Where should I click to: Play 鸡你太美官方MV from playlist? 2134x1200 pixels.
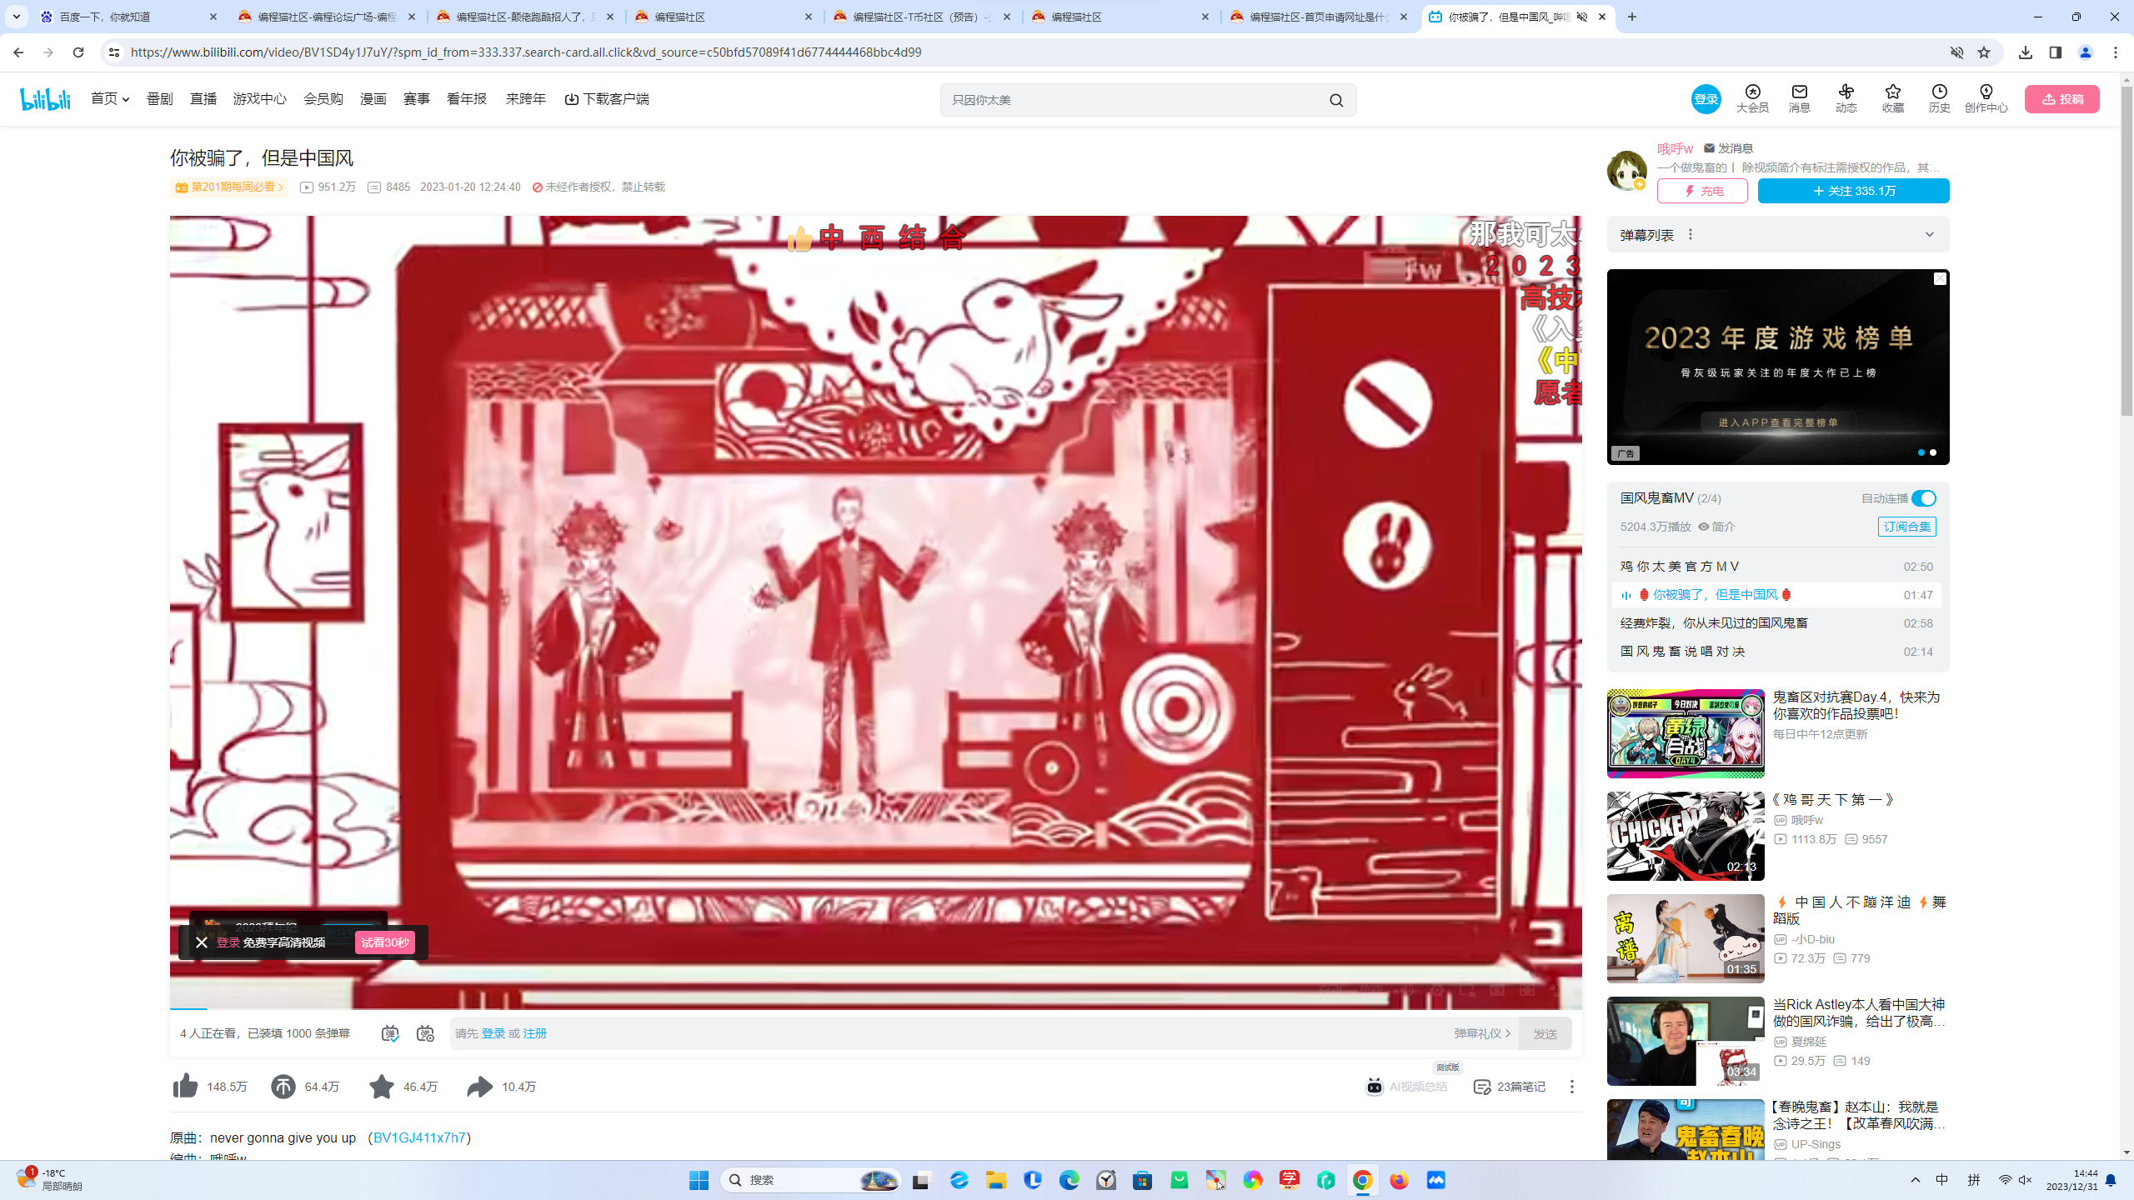(1776, 567)
